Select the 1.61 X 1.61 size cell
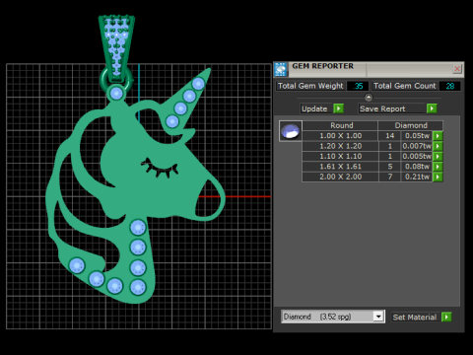473x355 pixels. click(x=340, y=167)
